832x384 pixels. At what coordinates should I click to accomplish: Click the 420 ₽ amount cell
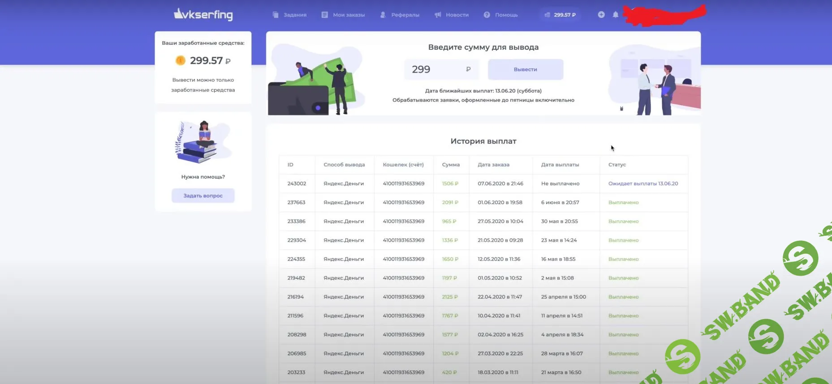click(x=449, y=372)
